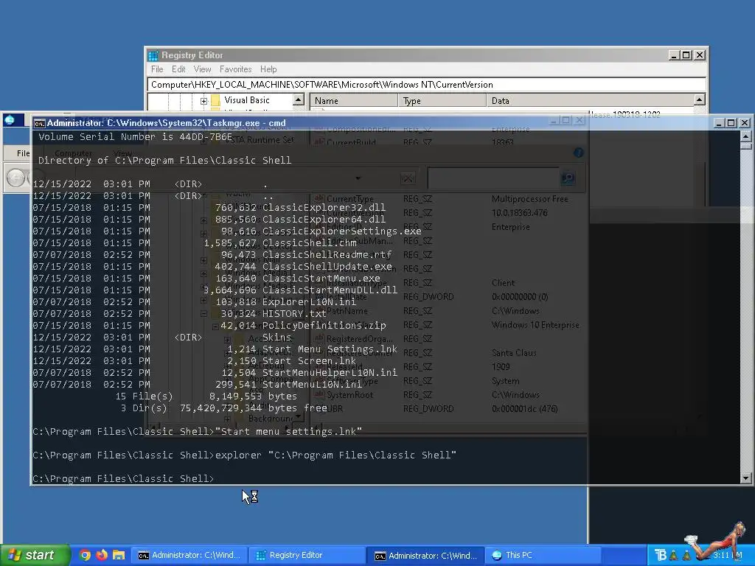Click Start Screen.lnk in the cmd listing
This screenshot has height=566, width=755.
pos(309,360)
